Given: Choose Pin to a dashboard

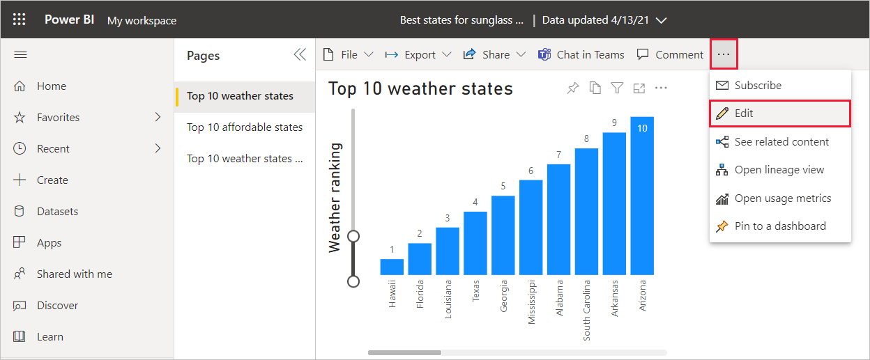Looking at the screenshot, I should 779,226.
